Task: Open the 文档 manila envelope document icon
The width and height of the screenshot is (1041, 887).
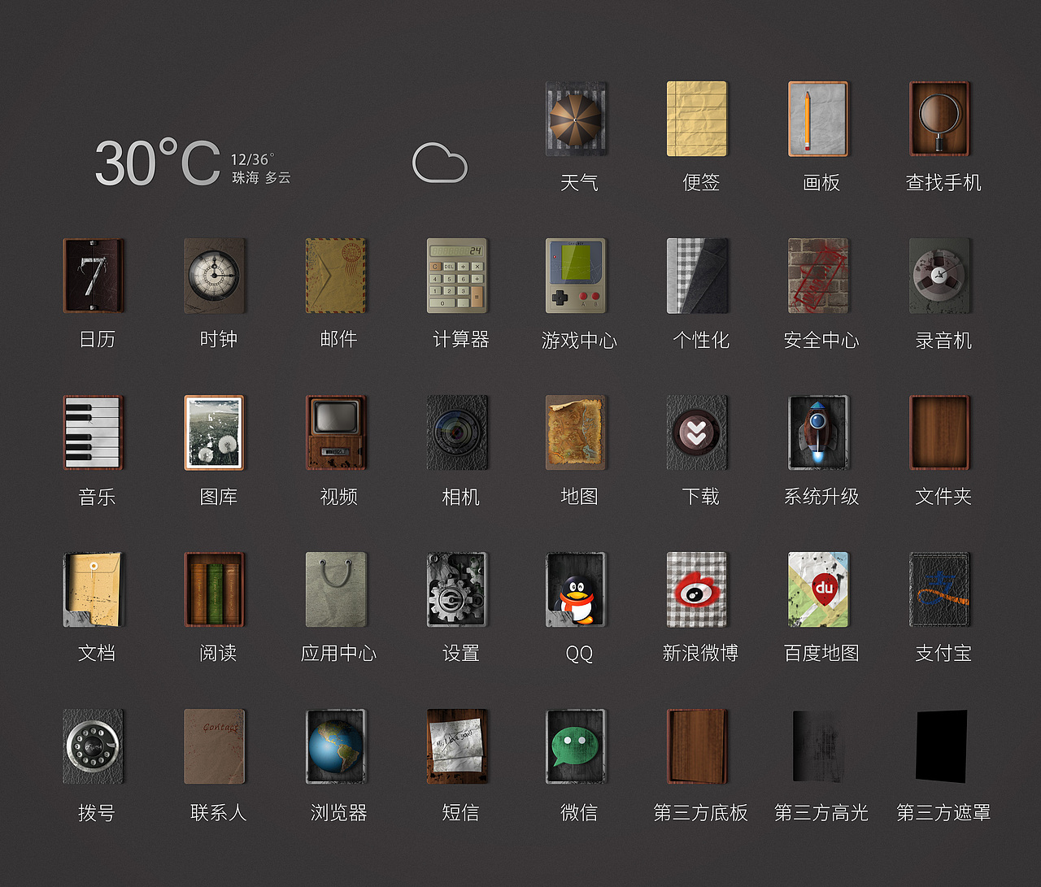Action: (94, 589)
